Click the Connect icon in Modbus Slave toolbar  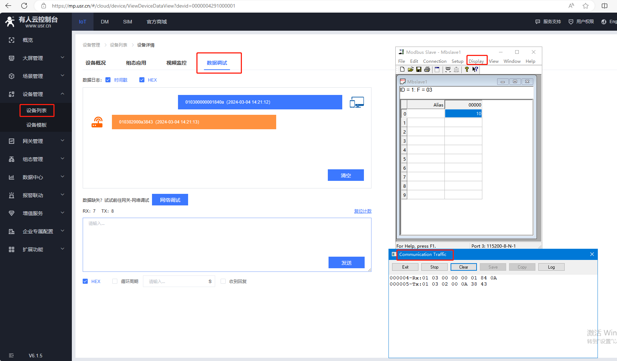coord(448,69)
